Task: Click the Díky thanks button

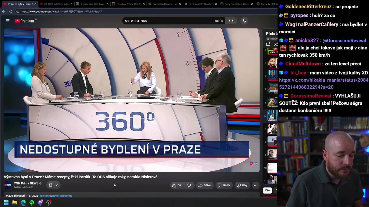Action: (242, 185)
